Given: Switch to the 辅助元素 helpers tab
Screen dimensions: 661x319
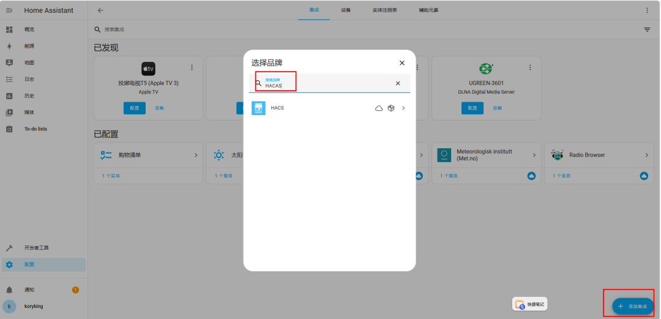Looking at the screenshot, I should [x=428, y=10].
